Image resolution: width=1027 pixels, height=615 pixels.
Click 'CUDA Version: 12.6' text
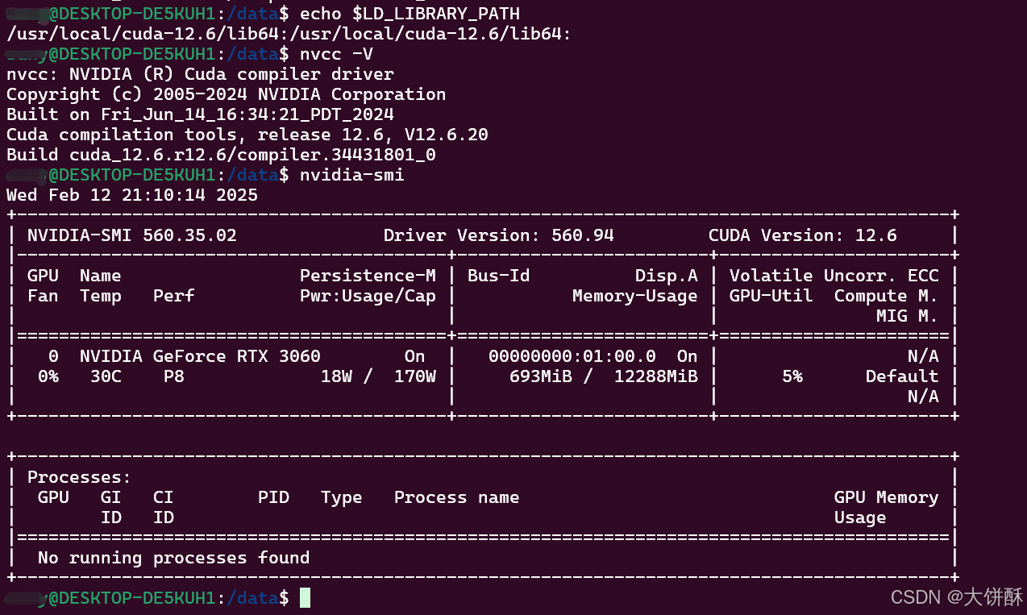(803, 235)
